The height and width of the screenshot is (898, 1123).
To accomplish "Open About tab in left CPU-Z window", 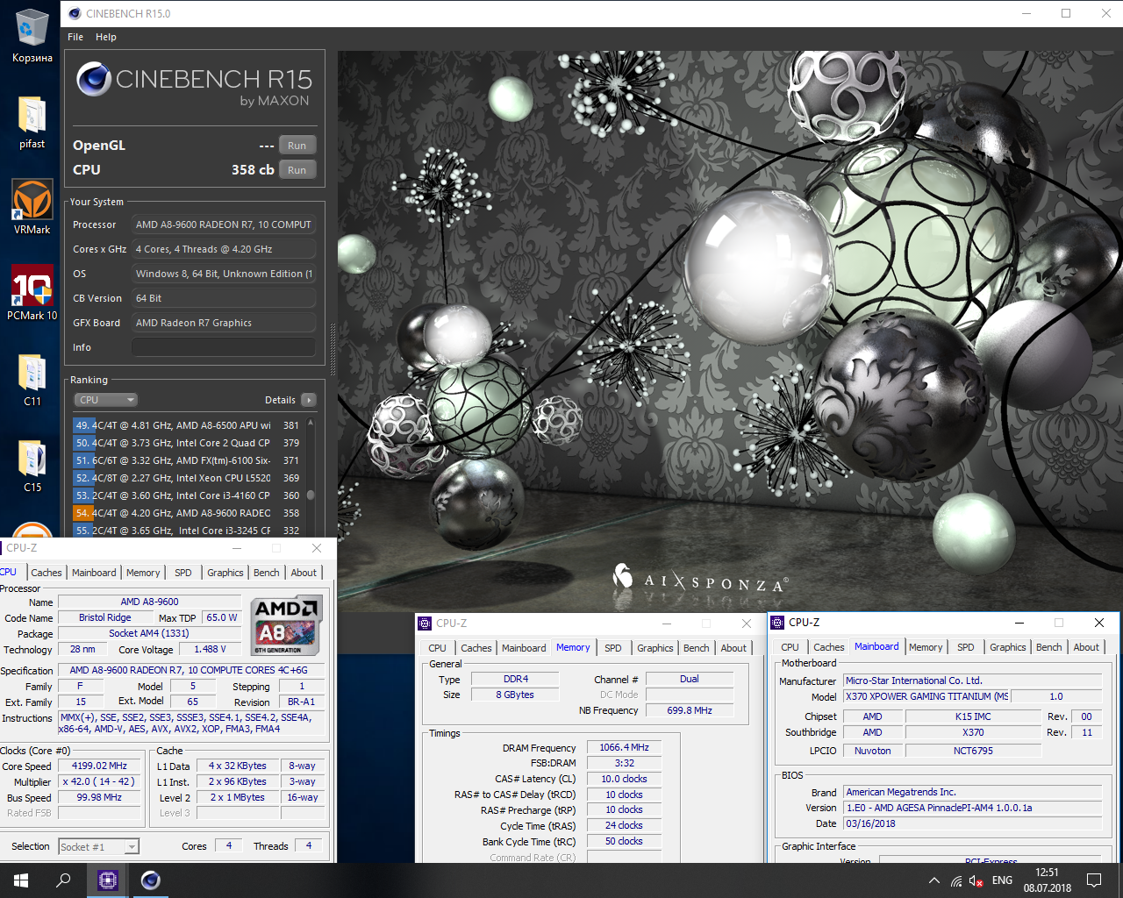I will pos(304,573).
